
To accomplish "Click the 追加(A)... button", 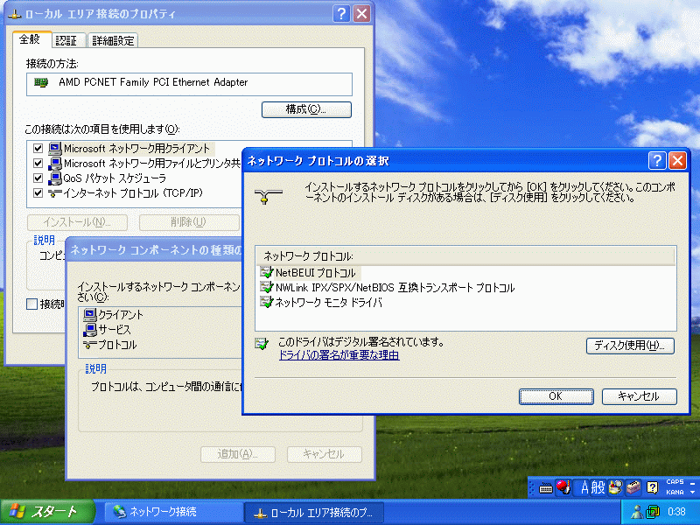I will coord(238,454).
